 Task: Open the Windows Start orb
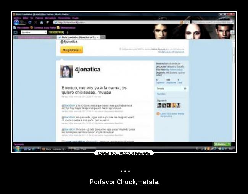coord(18,149)
